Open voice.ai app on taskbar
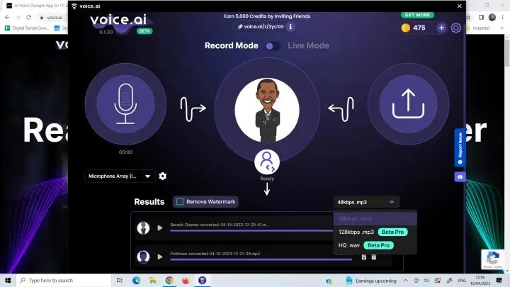The width and height of the screenshot is (510, 287). coord(203,280)
